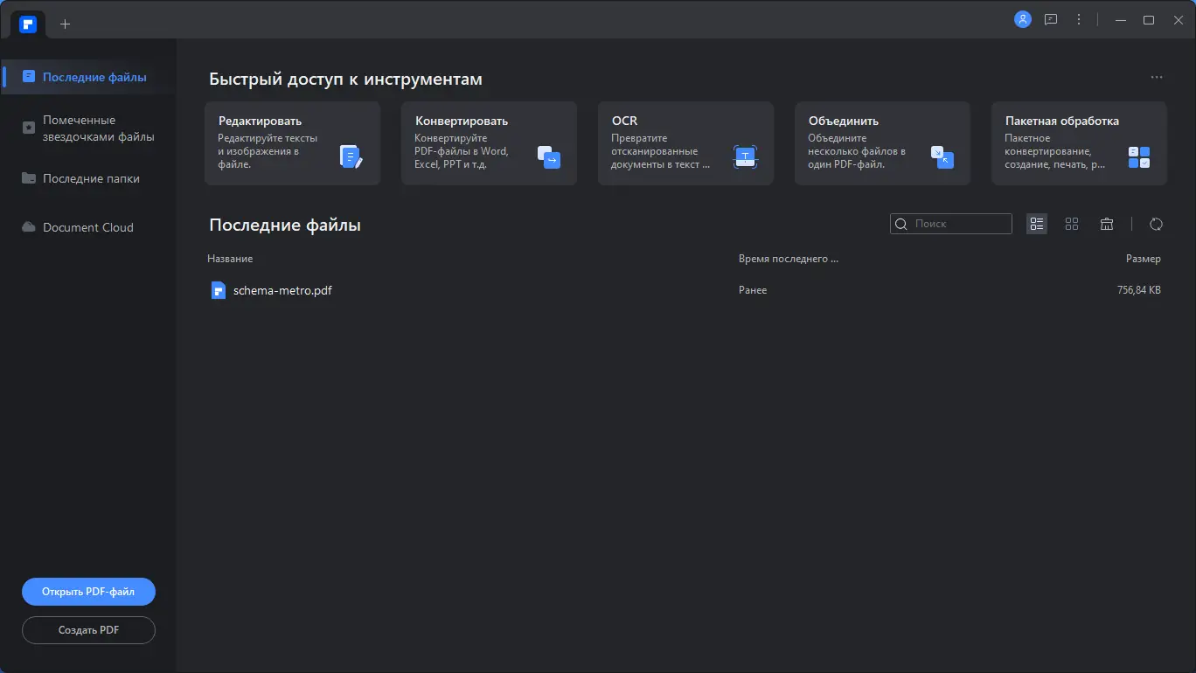This screenshot has height=673, width=1196.
Task: Switch to list view mode
Action: click(1037, 224)
